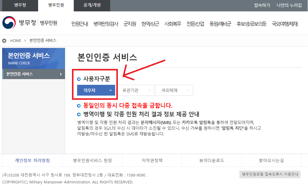The width and height of the screenshot is (308, 187).
Task: Open the 군지원 menu
Action: [x=130, y=24]
